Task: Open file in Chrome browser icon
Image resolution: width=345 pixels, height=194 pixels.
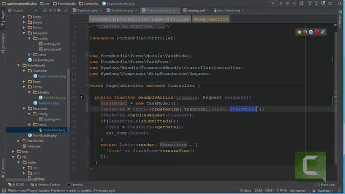Action: point(299,32)
